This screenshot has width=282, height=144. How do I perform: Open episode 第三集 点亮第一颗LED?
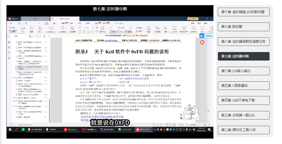click(243, 115)
